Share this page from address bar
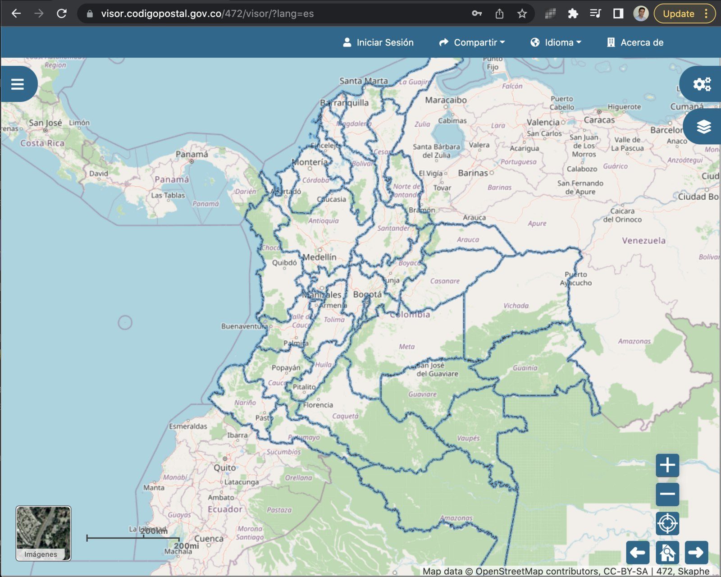The height and width of the screenshot is (577, 721). (x=499, y=14)
